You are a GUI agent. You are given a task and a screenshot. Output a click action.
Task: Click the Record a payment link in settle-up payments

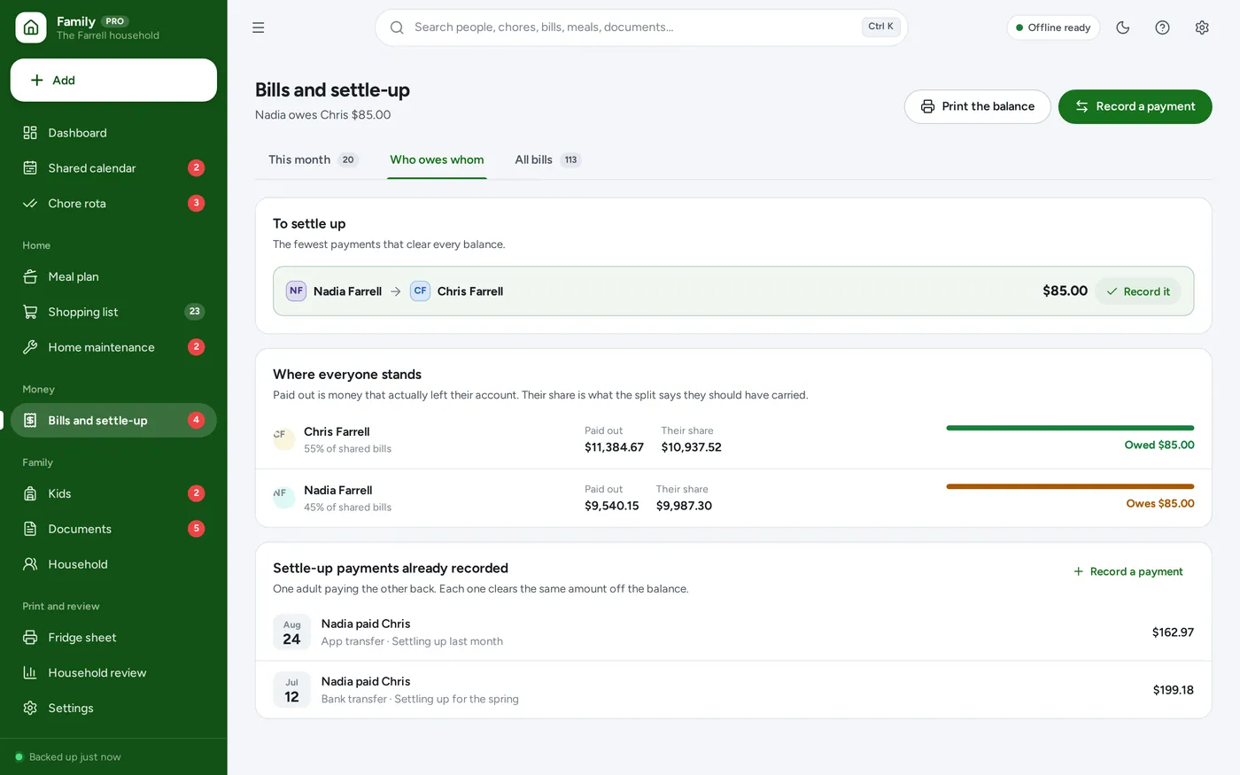click(1128, 572)
